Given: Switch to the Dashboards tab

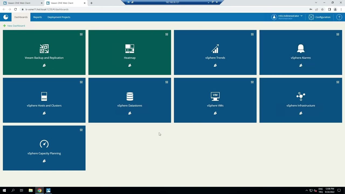Looking at the screenshot, I should pyautogui.click(x=21, y=17).
